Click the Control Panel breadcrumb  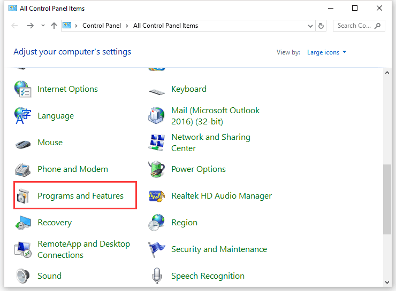102,26
